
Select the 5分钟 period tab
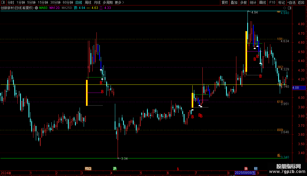[x=31, y=2]
